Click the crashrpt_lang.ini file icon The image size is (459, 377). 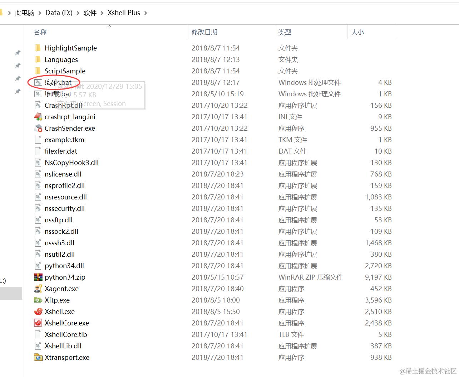coord(38,117)
